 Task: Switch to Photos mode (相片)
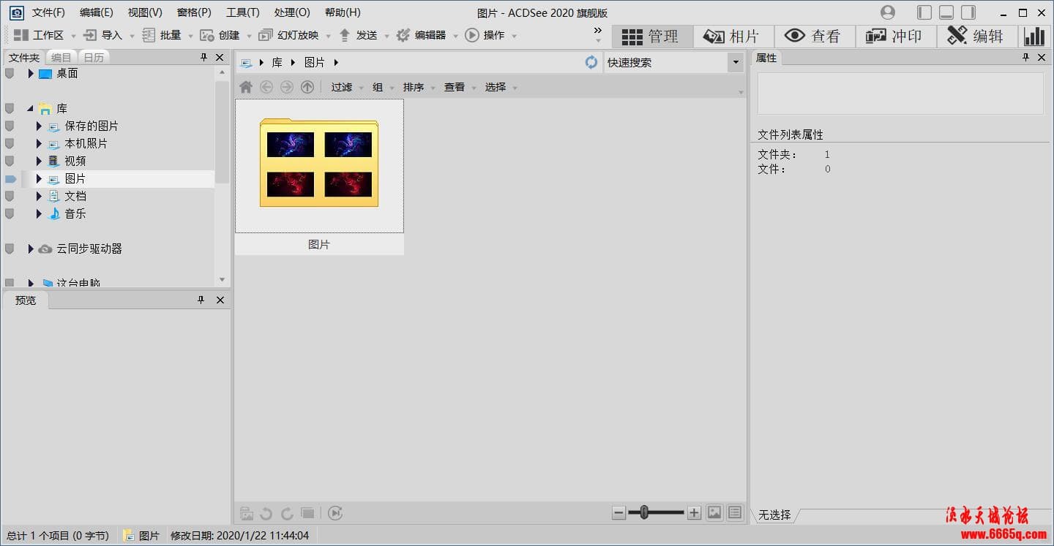click(733, 37)
